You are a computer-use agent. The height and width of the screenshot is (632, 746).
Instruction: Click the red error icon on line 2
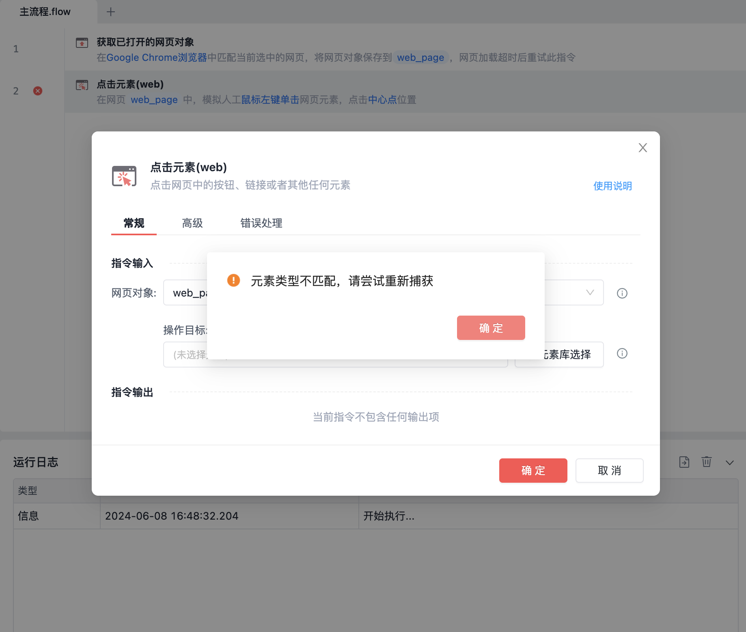coord(38,91)
